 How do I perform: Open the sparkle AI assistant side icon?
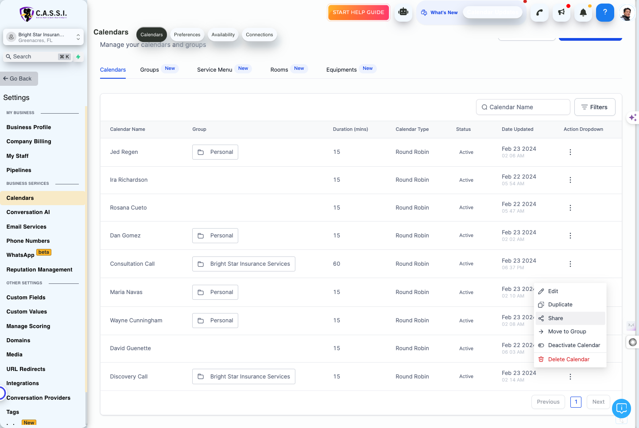[632, 118]
